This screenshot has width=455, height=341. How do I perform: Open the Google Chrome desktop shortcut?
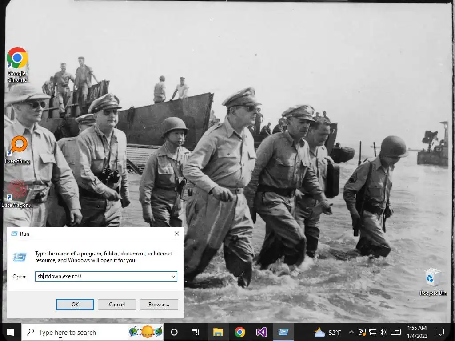click(17, 64)
